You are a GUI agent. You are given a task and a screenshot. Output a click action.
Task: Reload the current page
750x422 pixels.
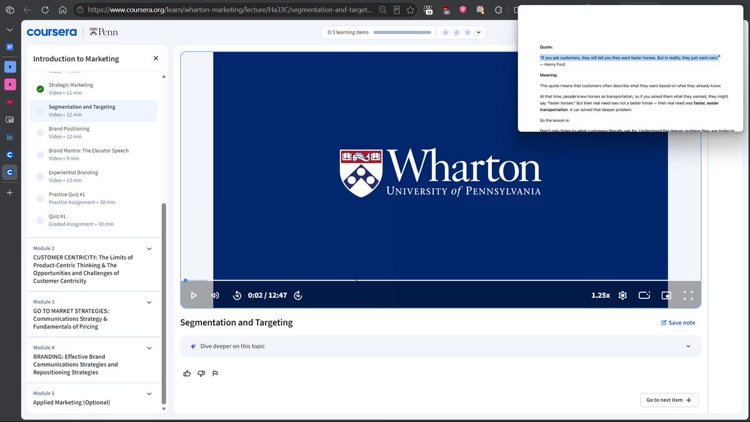click(x=45, y=10)
